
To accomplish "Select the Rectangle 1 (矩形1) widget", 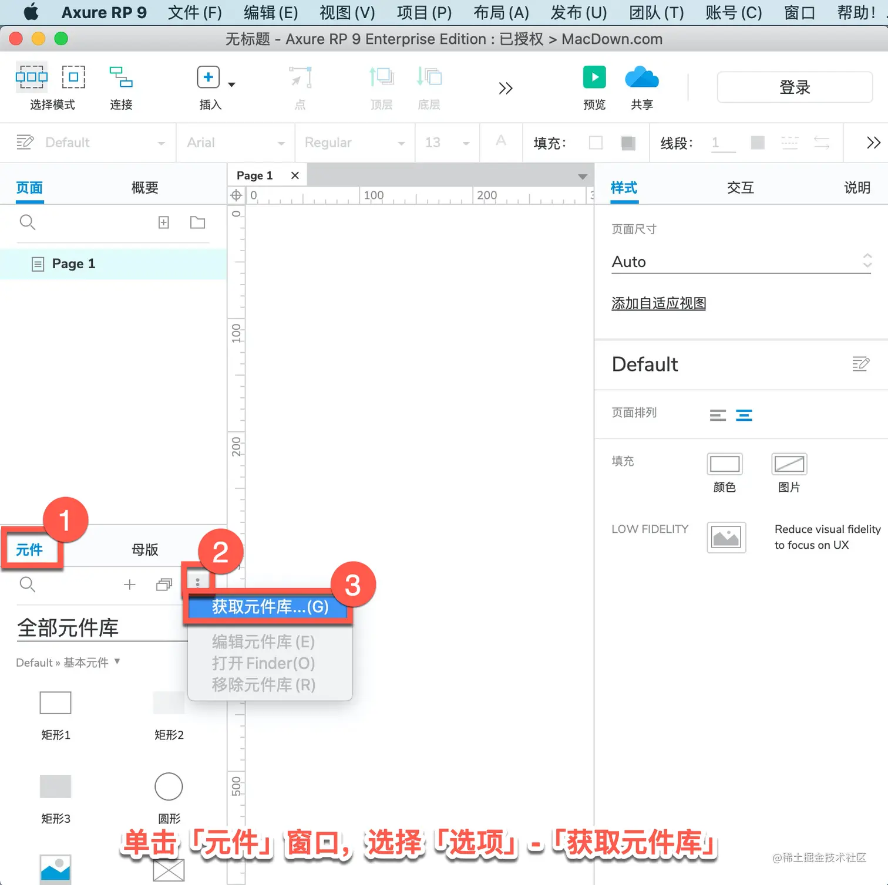I will point(56,702).
